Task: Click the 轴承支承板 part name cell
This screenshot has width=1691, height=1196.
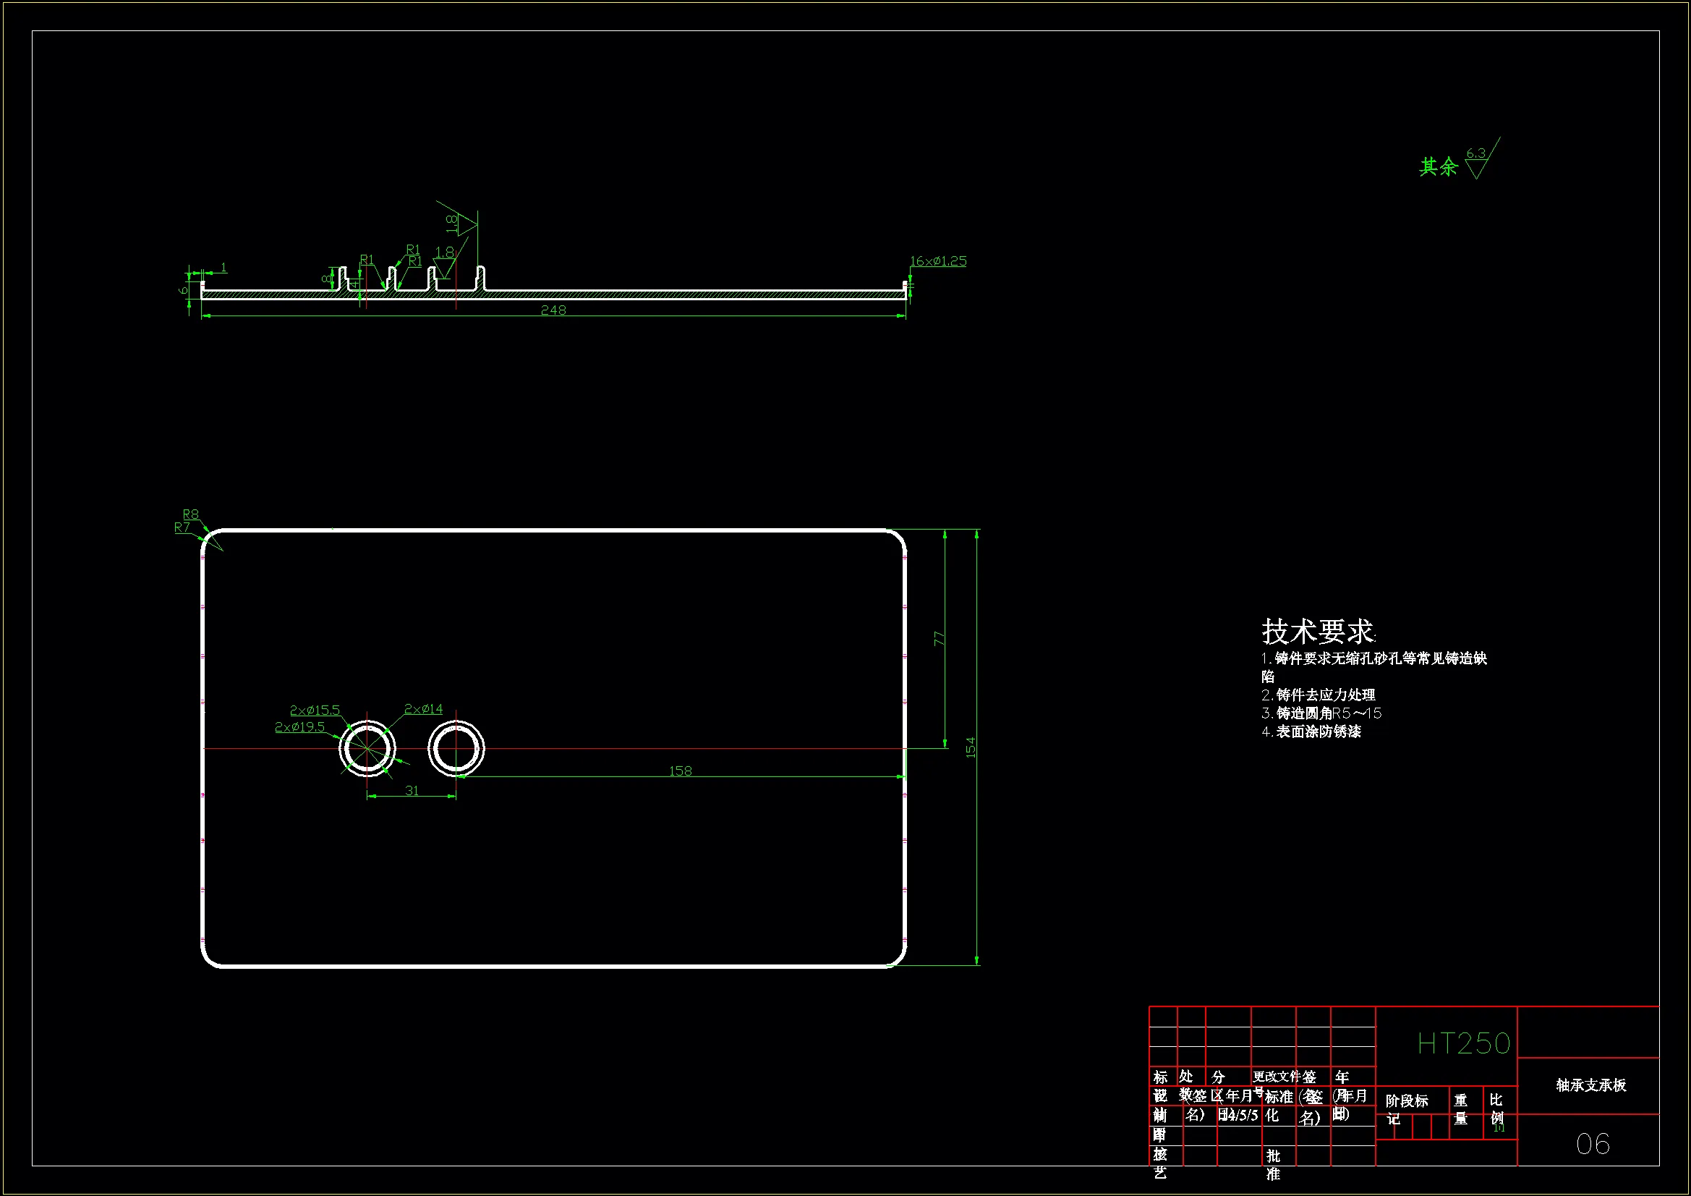Action: pyautogui.click(x=1591, y=1085)
